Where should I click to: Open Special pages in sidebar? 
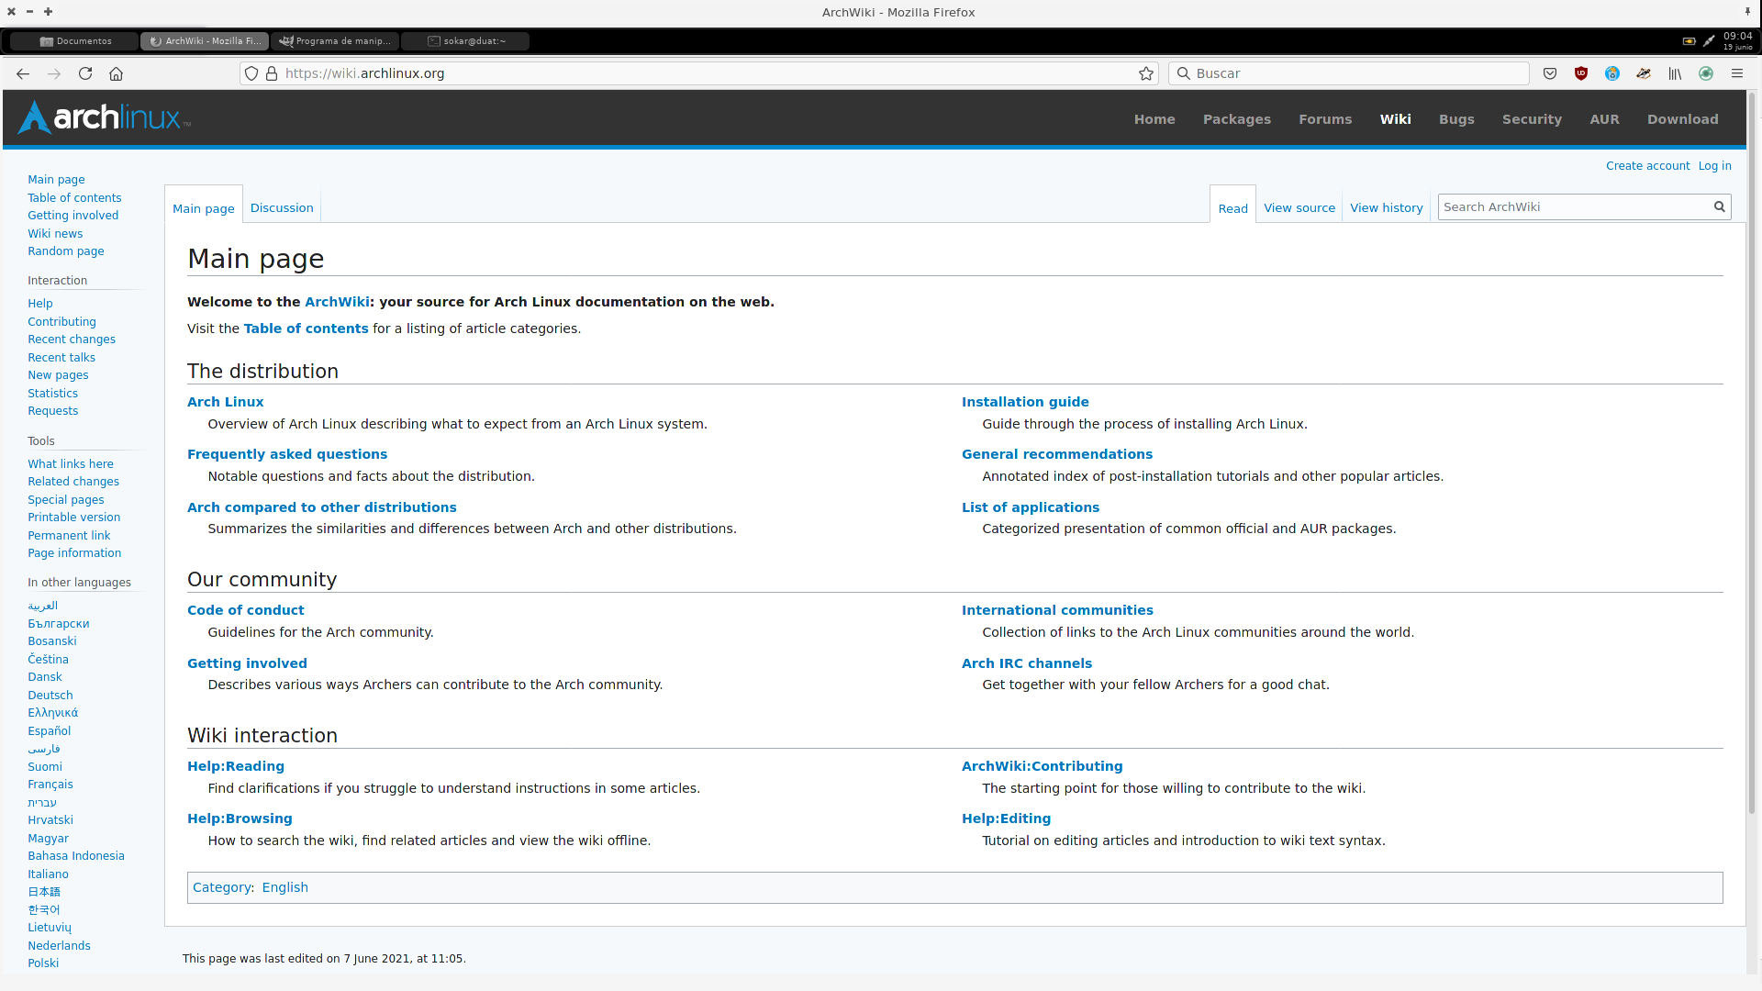click(x=66, y=500)
